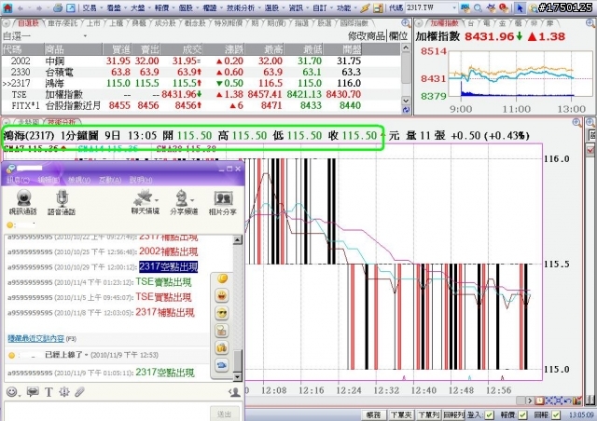This screenshot has width=597, height=421.
Task: Start a video call in the chat window
Action: pos(23,202)
